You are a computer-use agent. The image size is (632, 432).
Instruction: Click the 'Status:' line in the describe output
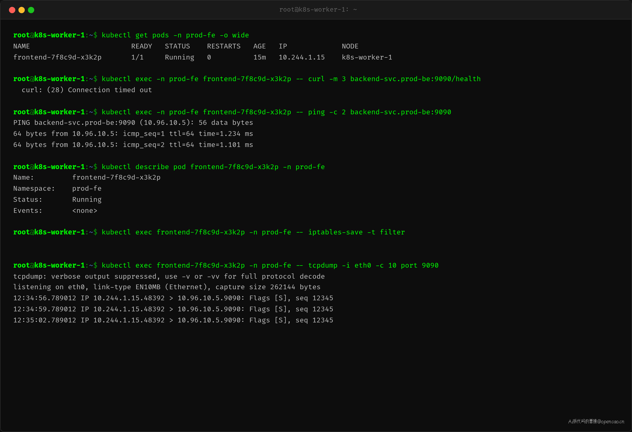pyautogui.click(x=57, y=200)
